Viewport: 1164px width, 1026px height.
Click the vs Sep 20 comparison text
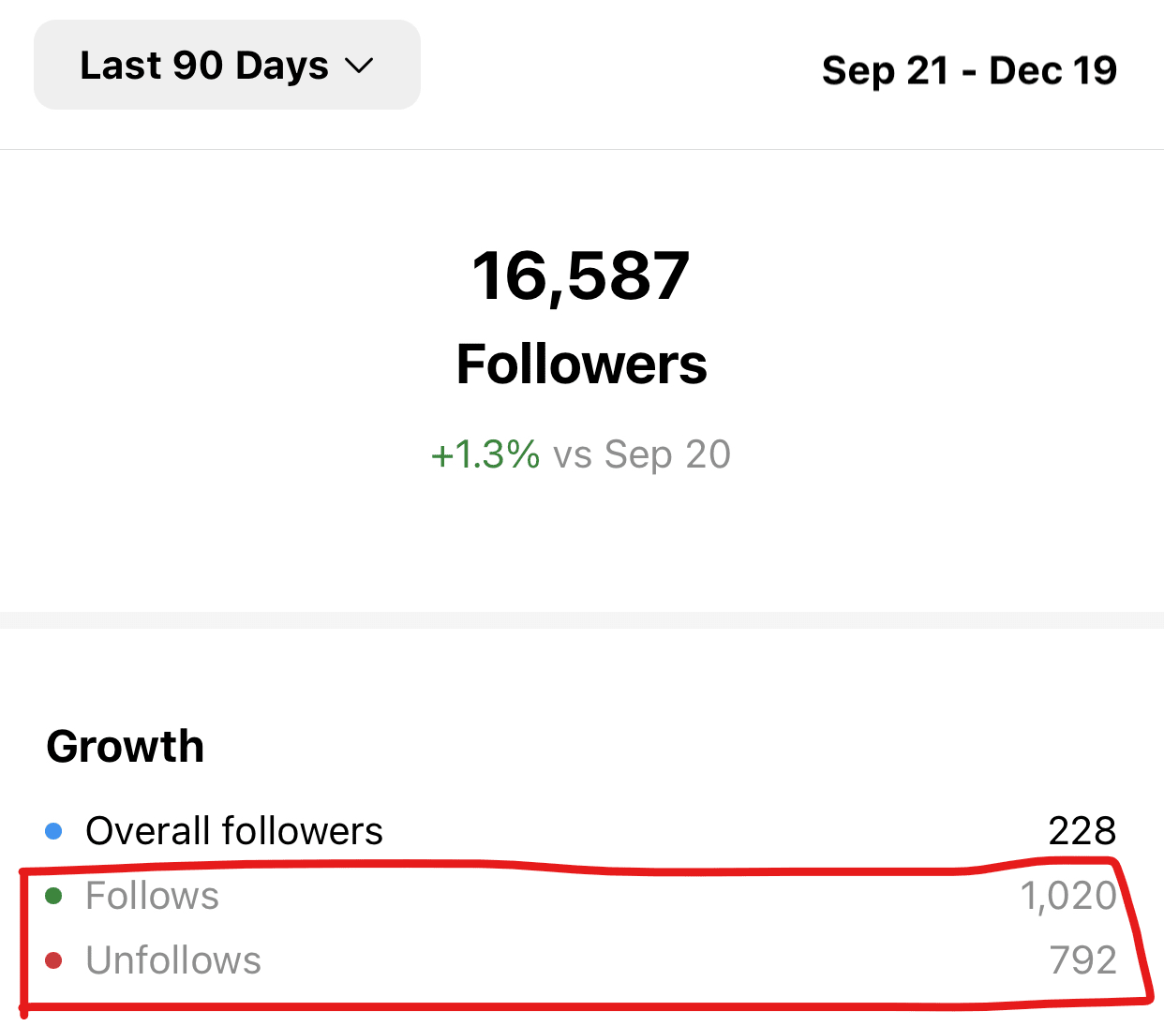(x=642, y=454)
